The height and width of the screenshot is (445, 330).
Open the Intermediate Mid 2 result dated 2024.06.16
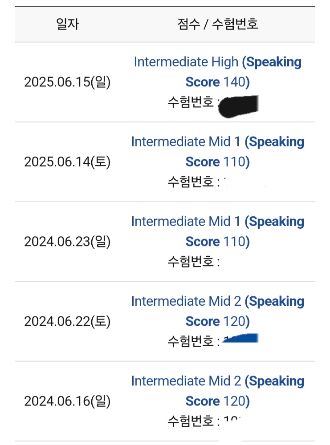tap(217, 391)
